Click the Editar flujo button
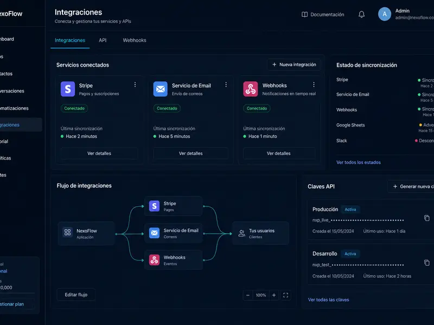The height and width of the screenshot is (325, 434). [x=76, y=295]
